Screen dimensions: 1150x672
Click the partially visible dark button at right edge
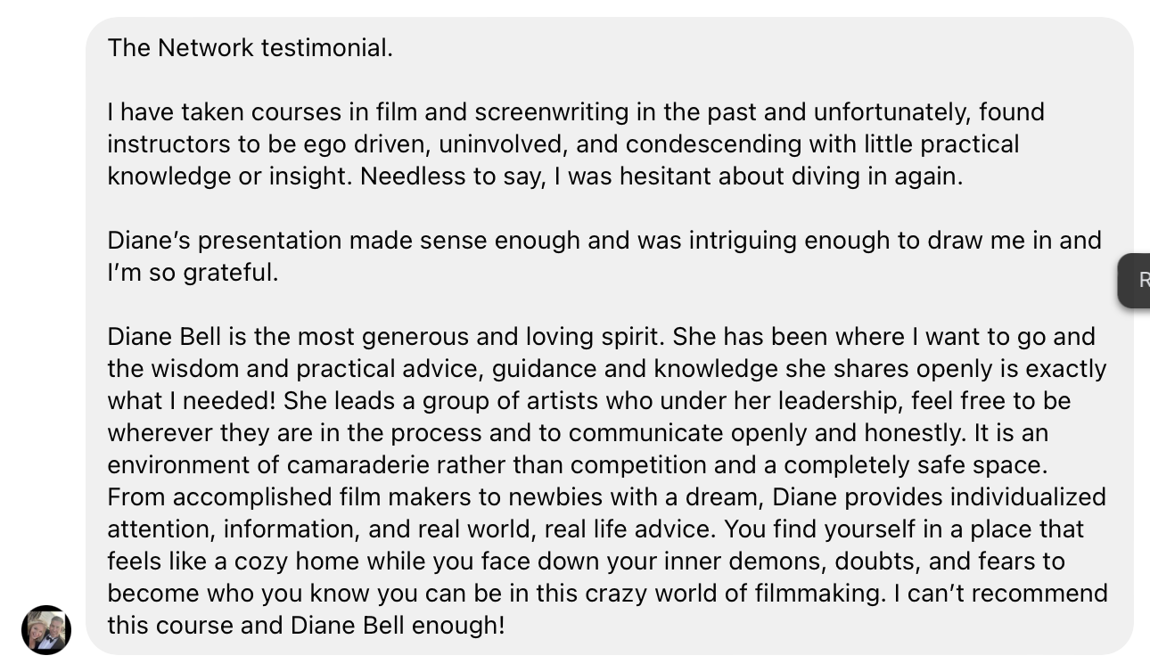[x=1136, y=281]
